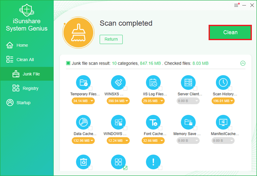Check the WINDOWS category checkbox

point(125,128)
